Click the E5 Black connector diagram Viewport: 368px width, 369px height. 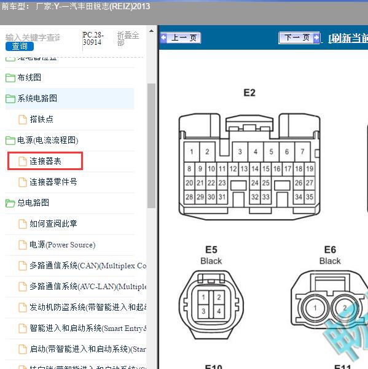(x=211, y=305)
